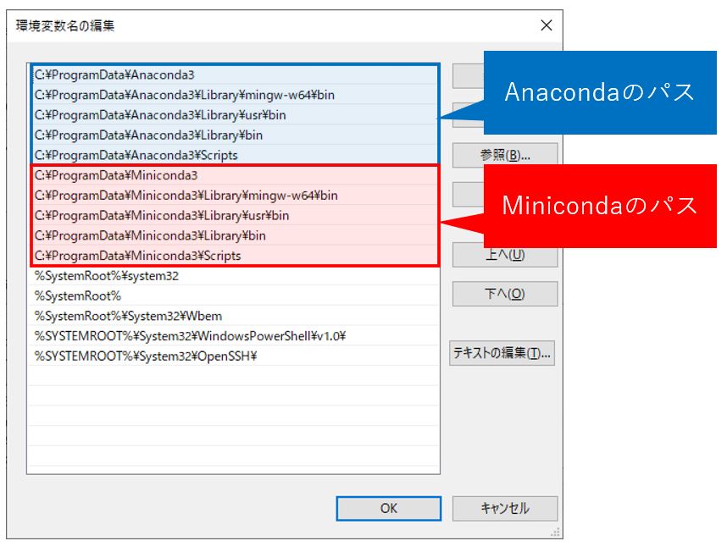Select C:¥ProgramData¥Anaconda3¥Library¥bin entry
Screen dimensions: 727x552
coord(234,135)
